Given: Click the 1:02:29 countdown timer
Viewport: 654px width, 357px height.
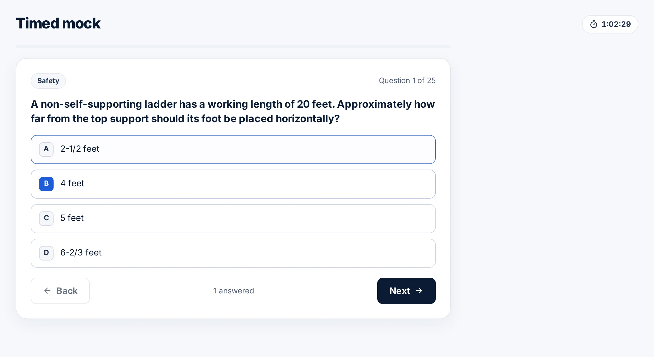Looking at the screenshot, I should [x=610, y=24].
